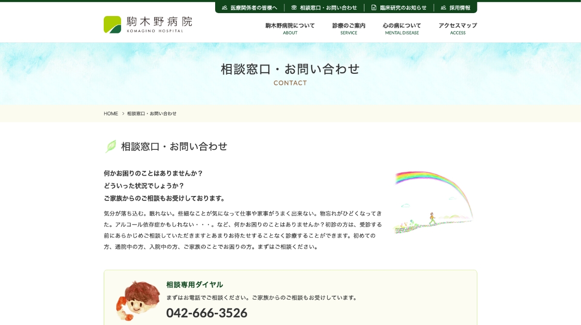581x325 pixels.
Task: Return to HOME via the breadcrumb
Action: tap(111, 114)
